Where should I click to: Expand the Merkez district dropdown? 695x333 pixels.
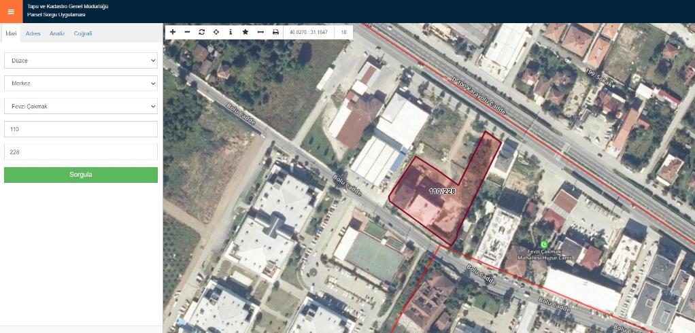tap(80, 84)
